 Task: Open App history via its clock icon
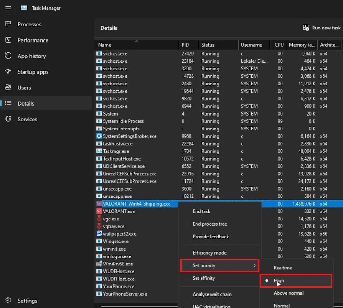[x=8, y=56]
